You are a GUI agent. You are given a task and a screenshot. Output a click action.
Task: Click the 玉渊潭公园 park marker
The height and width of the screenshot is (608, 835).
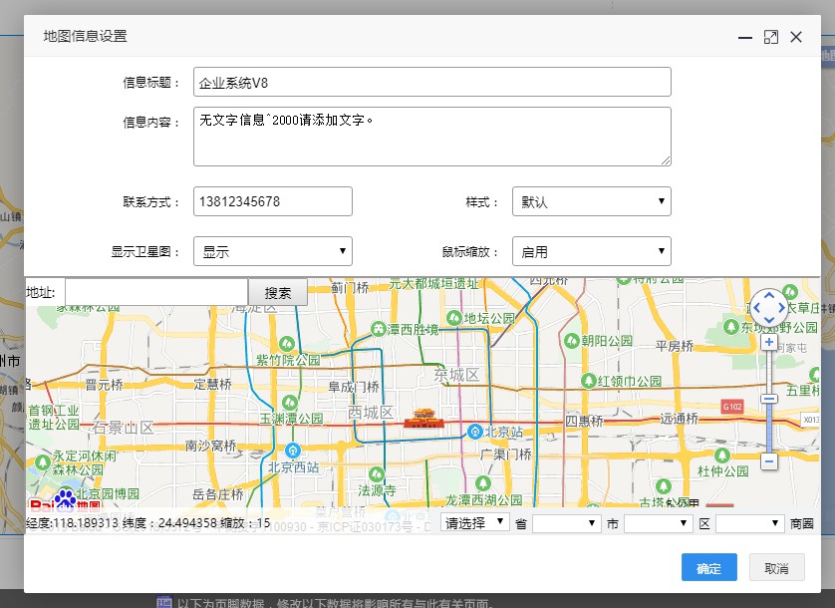point(290,403)
